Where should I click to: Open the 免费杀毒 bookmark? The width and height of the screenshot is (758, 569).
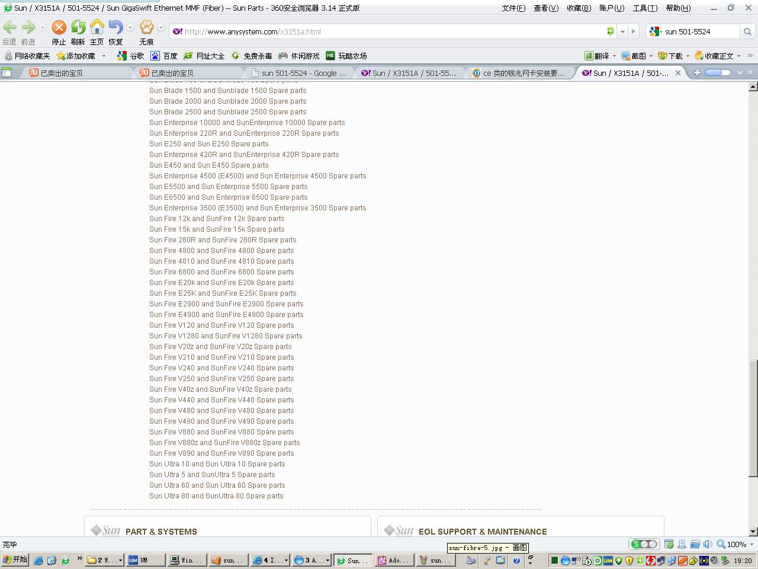tap(252, 56)
